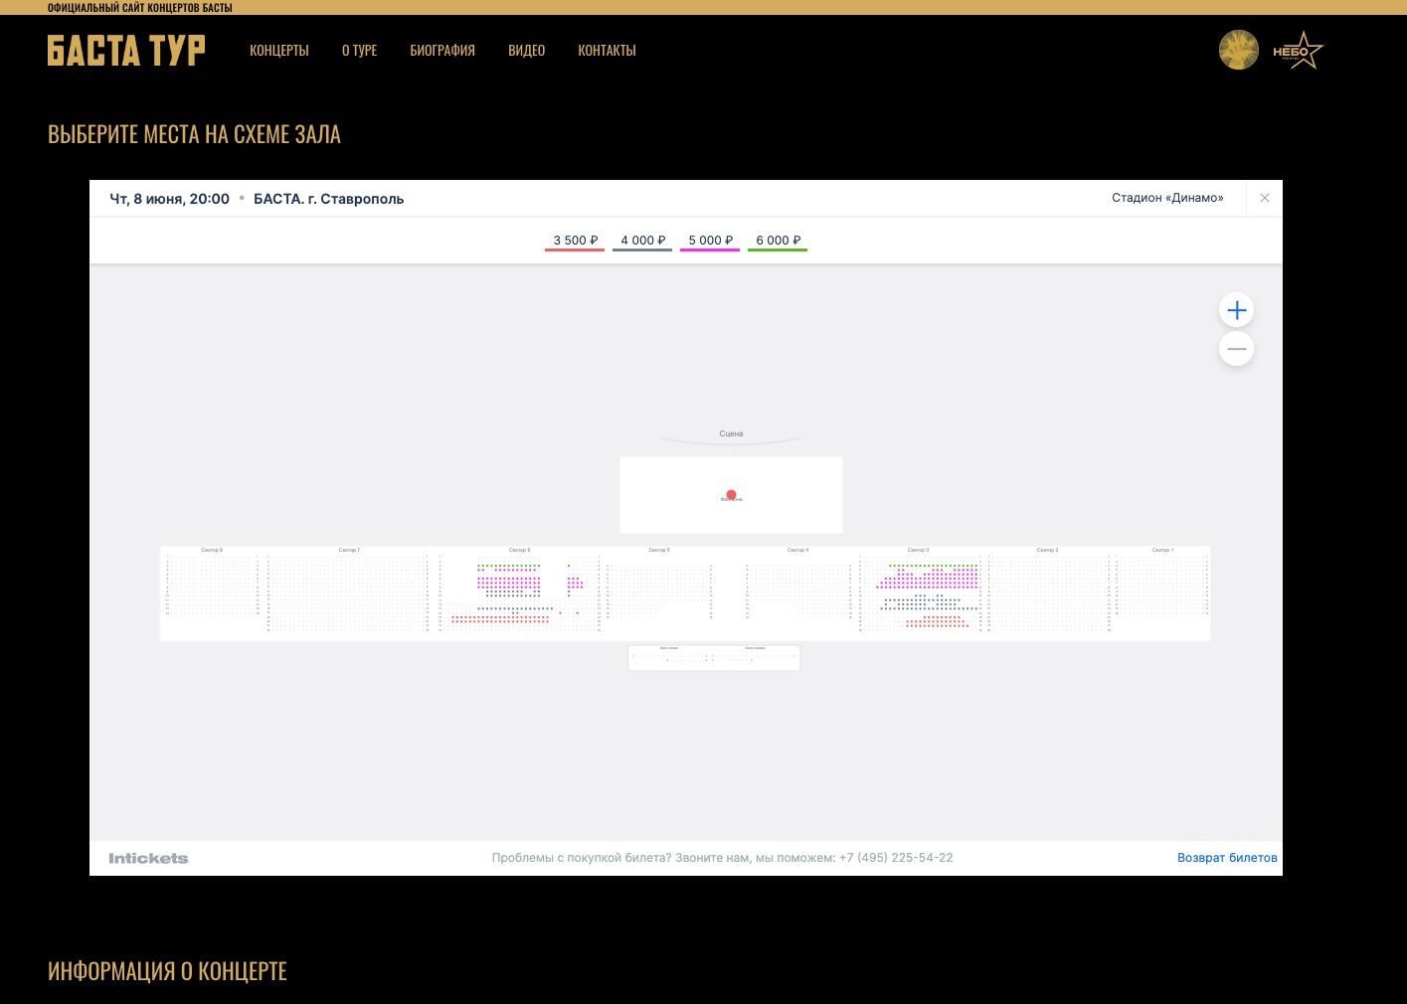
Task: Click the НЕБО star logo
Action: 1299,51
